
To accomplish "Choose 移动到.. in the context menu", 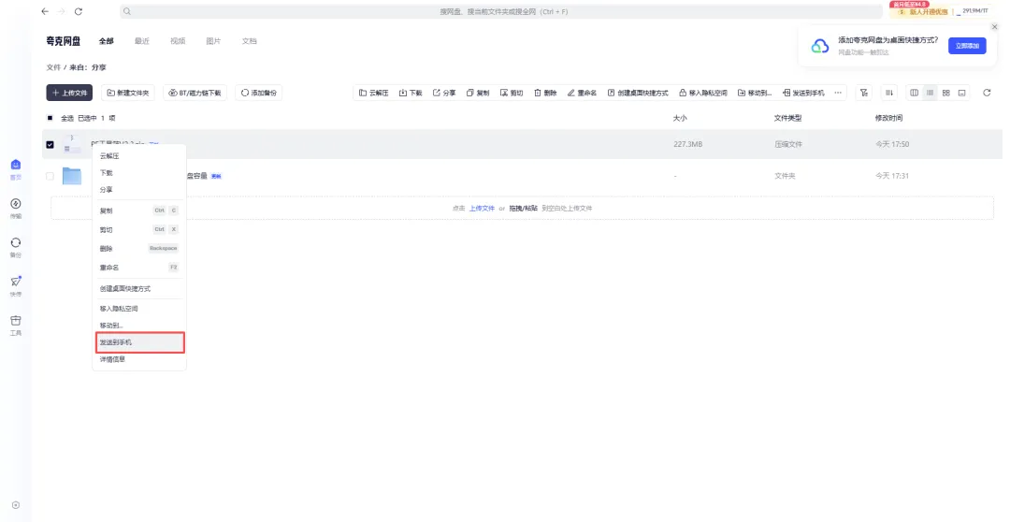I will click(139, 326).
